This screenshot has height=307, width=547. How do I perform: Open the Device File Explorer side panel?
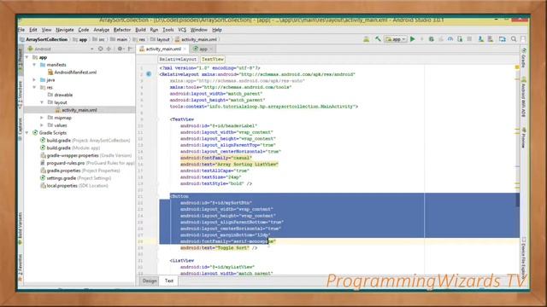coord(524,258)
